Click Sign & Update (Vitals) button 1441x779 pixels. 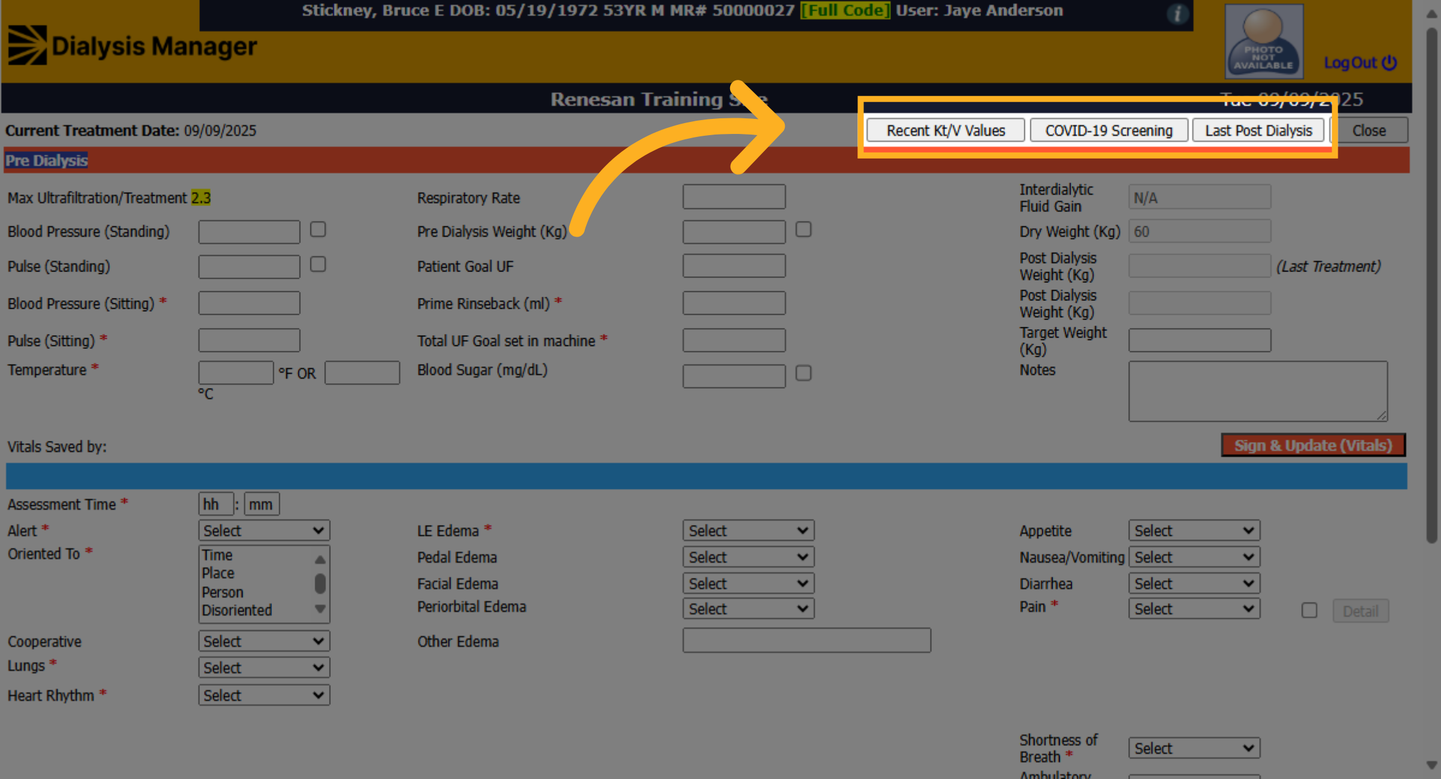[x=1313, y=445]
